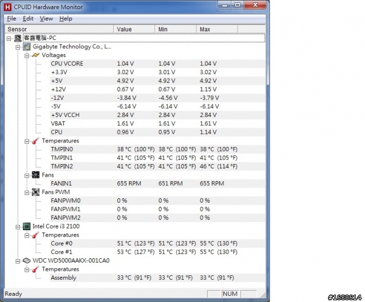Screen dimensions: 365x302
Task: Click the NUM status bar indicator
Action: [x=230, y=294]
